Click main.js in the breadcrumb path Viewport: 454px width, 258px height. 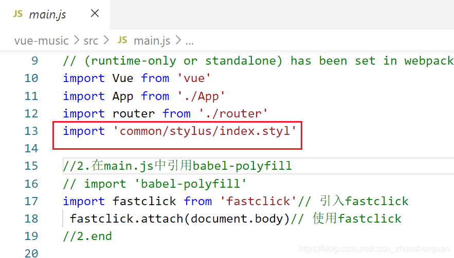pos(152,40)
